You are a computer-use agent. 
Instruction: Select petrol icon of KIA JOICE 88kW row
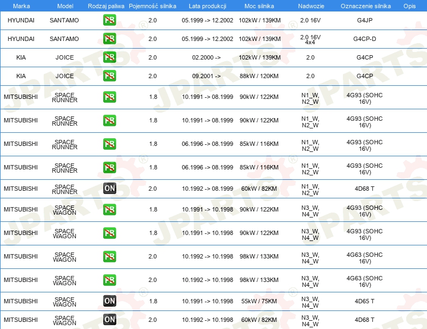point(109,75)
